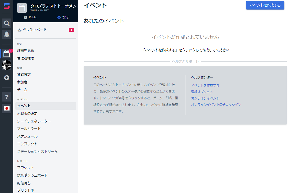Click the あなたのイベント heading
This screenshot has height=193, width=291.
point(104,21)
